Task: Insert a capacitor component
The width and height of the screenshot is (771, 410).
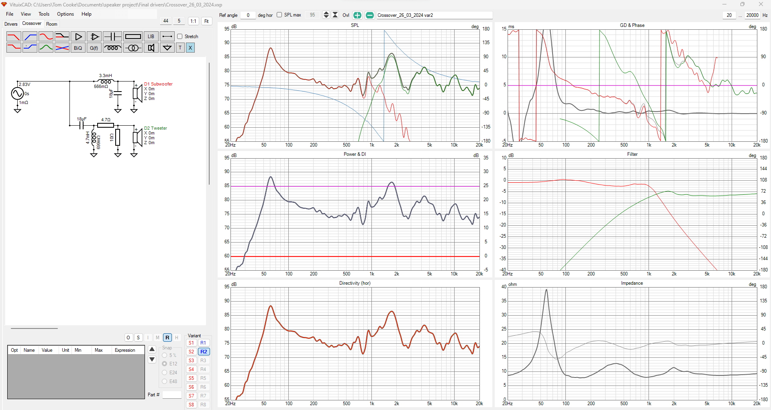Action: coord(112,37)
